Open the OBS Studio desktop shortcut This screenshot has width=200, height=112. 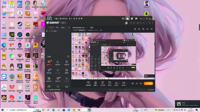pyautogui.click(x=27, y=36)
